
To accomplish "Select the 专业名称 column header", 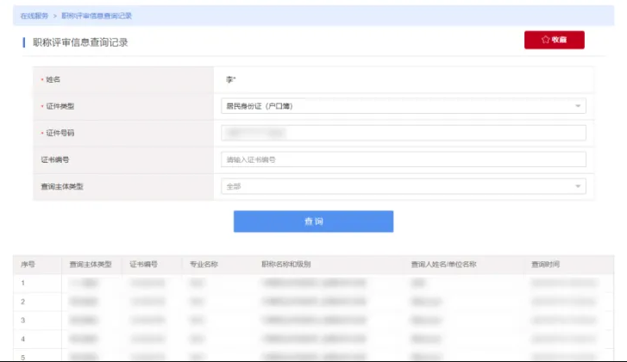I will click(204, 265).
